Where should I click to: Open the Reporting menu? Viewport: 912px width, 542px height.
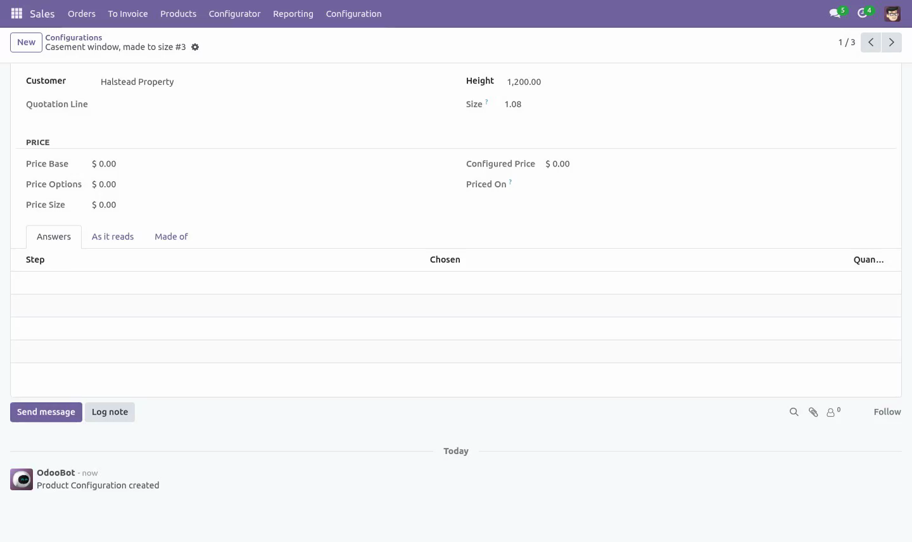[x=293, y=13]
